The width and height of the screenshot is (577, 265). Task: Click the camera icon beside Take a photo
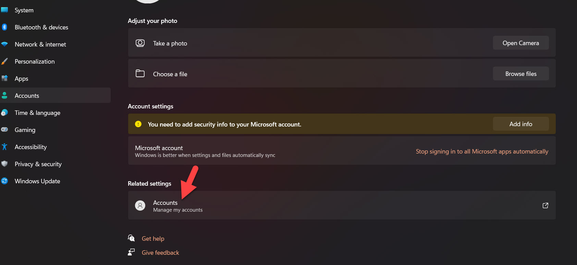140,43
